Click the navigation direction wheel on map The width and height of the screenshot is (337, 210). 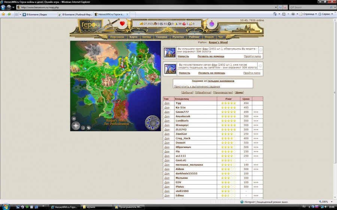pyautogui.click(x=152, y=123)
